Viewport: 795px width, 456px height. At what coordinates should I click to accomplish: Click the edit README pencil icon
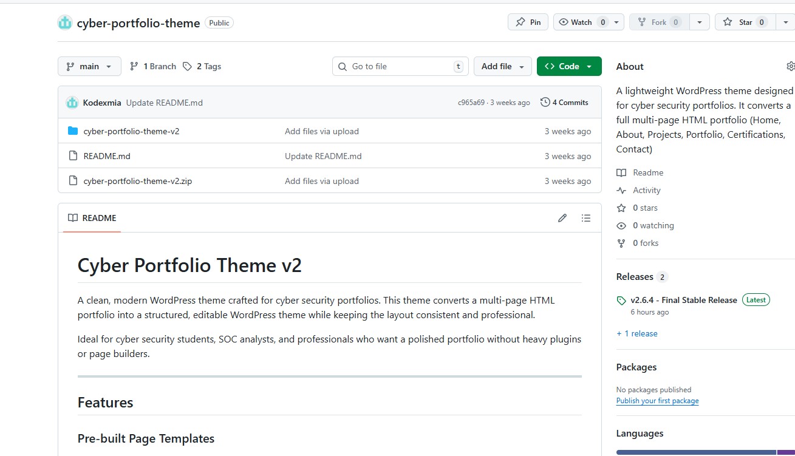pyautogui.click(x=562, y=218)
